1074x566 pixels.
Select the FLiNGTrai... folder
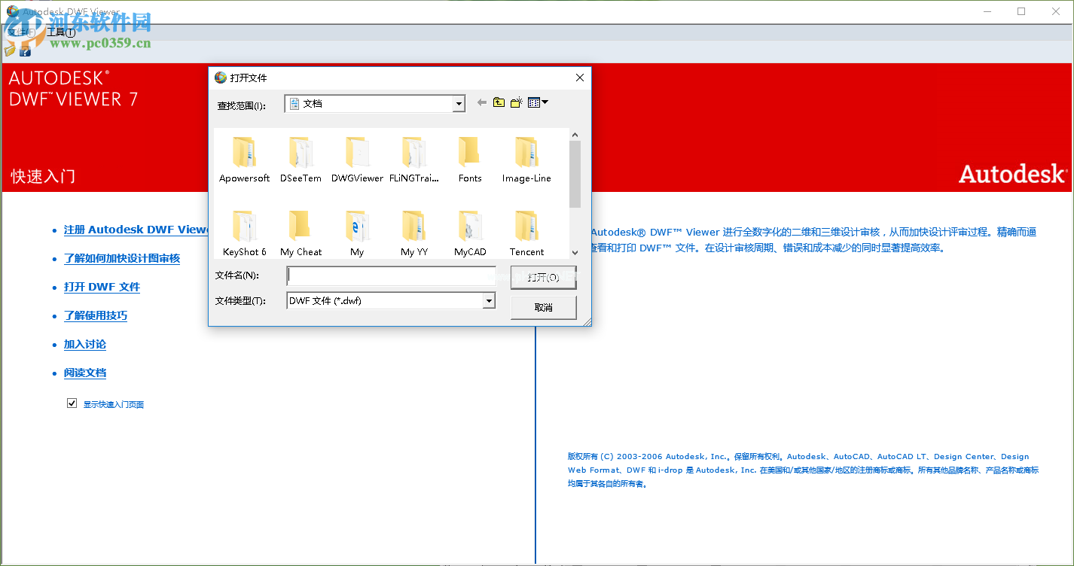(x=413, y=160)
